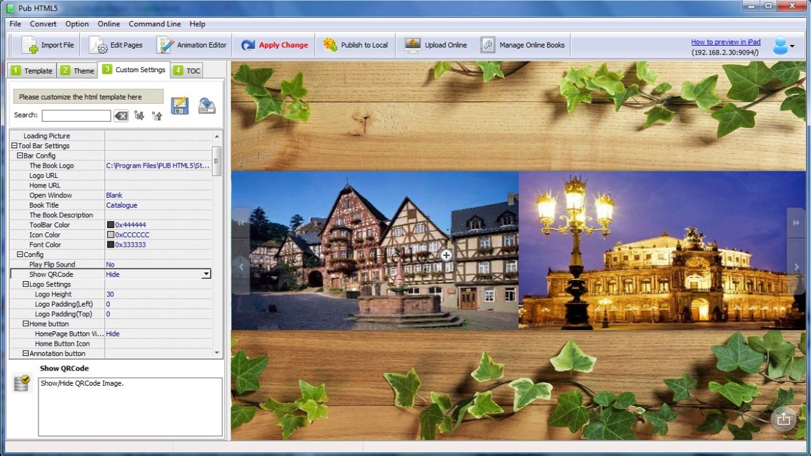This screenshot has height=456, width=811.
Task: Click Apply Change
Action: [x=274, y=45]
